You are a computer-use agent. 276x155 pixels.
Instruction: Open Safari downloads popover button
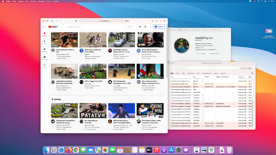[x=153, y=21]
